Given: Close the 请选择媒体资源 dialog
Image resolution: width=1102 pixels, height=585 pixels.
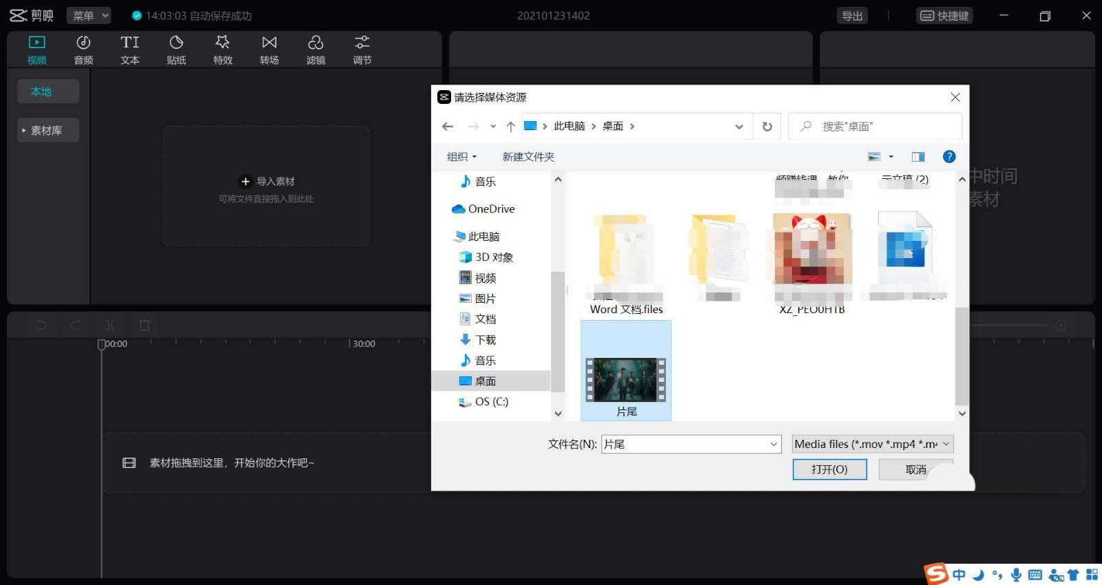Looking at the screenshot, I should pos(955,98).
